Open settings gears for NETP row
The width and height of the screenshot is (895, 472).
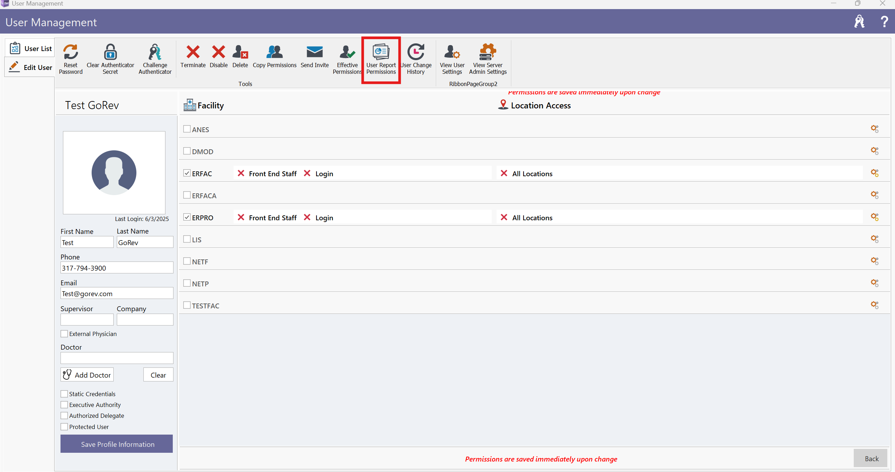875,283
